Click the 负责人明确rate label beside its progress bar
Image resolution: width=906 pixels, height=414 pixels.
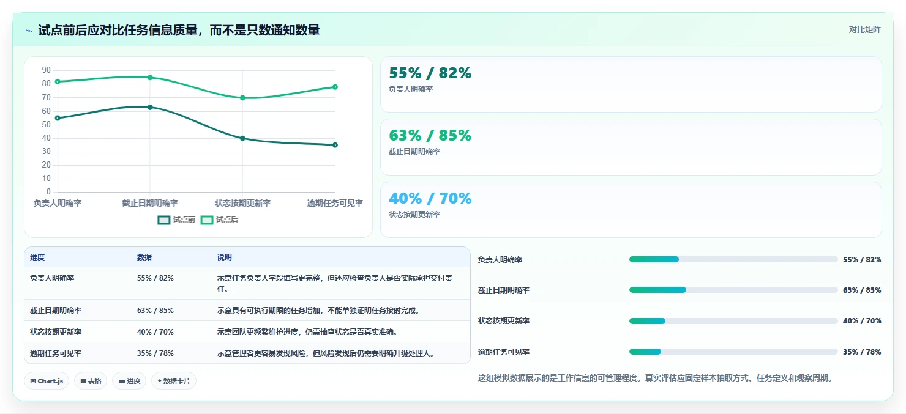500,259
